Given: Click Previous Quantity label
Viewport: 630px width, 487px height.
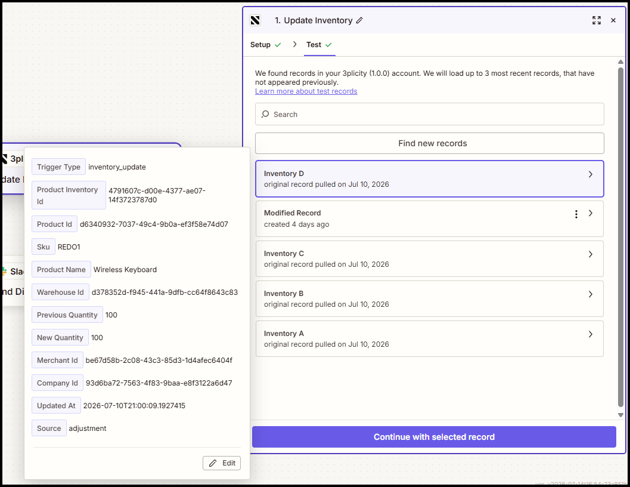Looking at the screenshot, I should [67, 315].
